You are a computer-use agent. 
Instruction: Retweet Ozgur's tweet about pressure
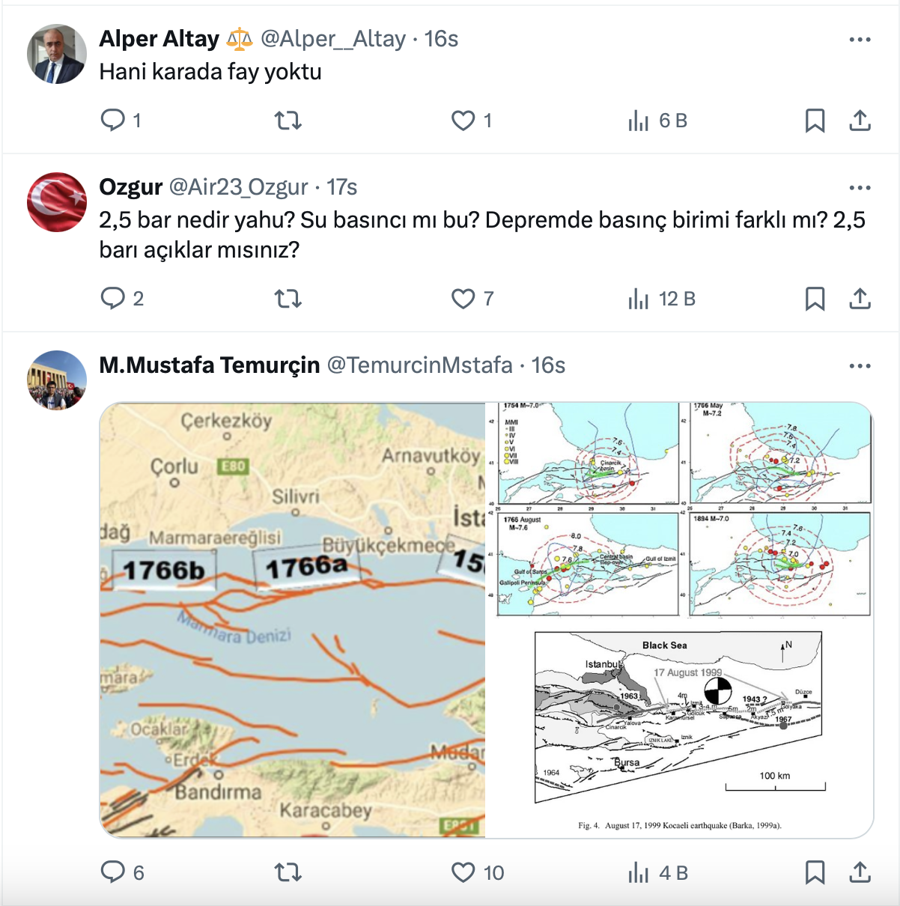(x=288, y=298)
